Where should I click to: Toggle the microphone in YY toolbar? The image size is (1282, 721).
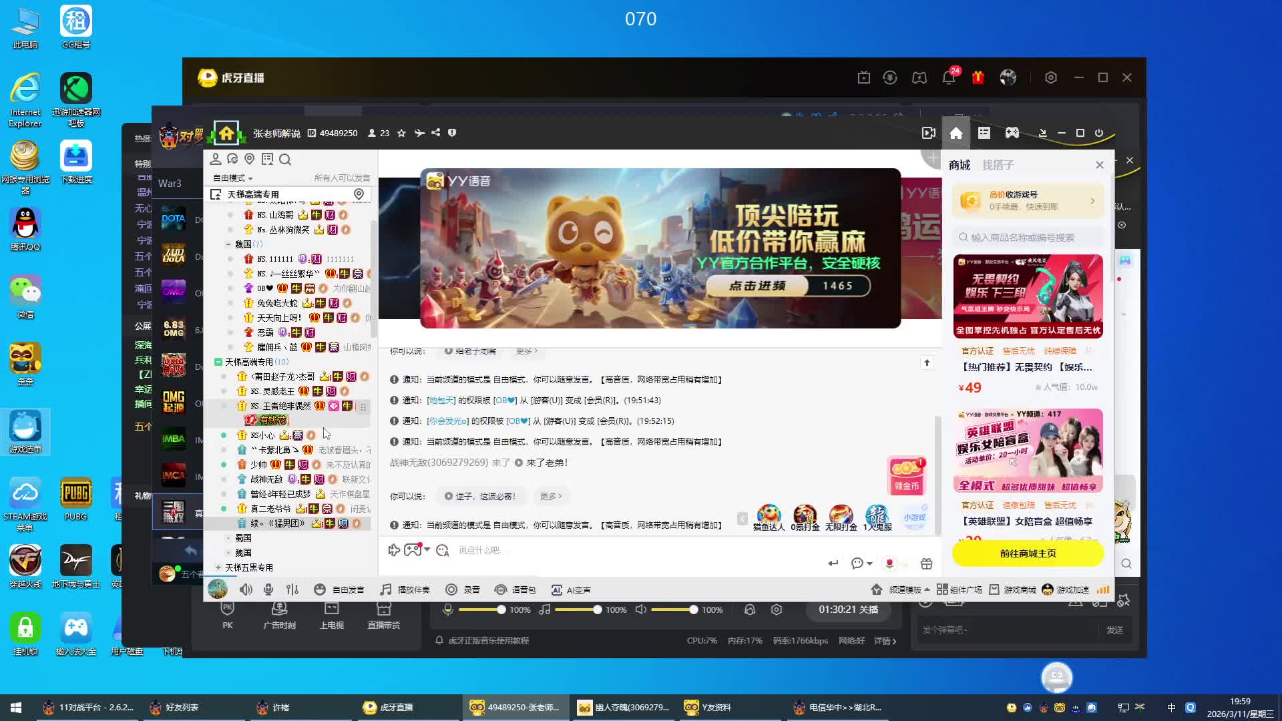click(268, 589)
